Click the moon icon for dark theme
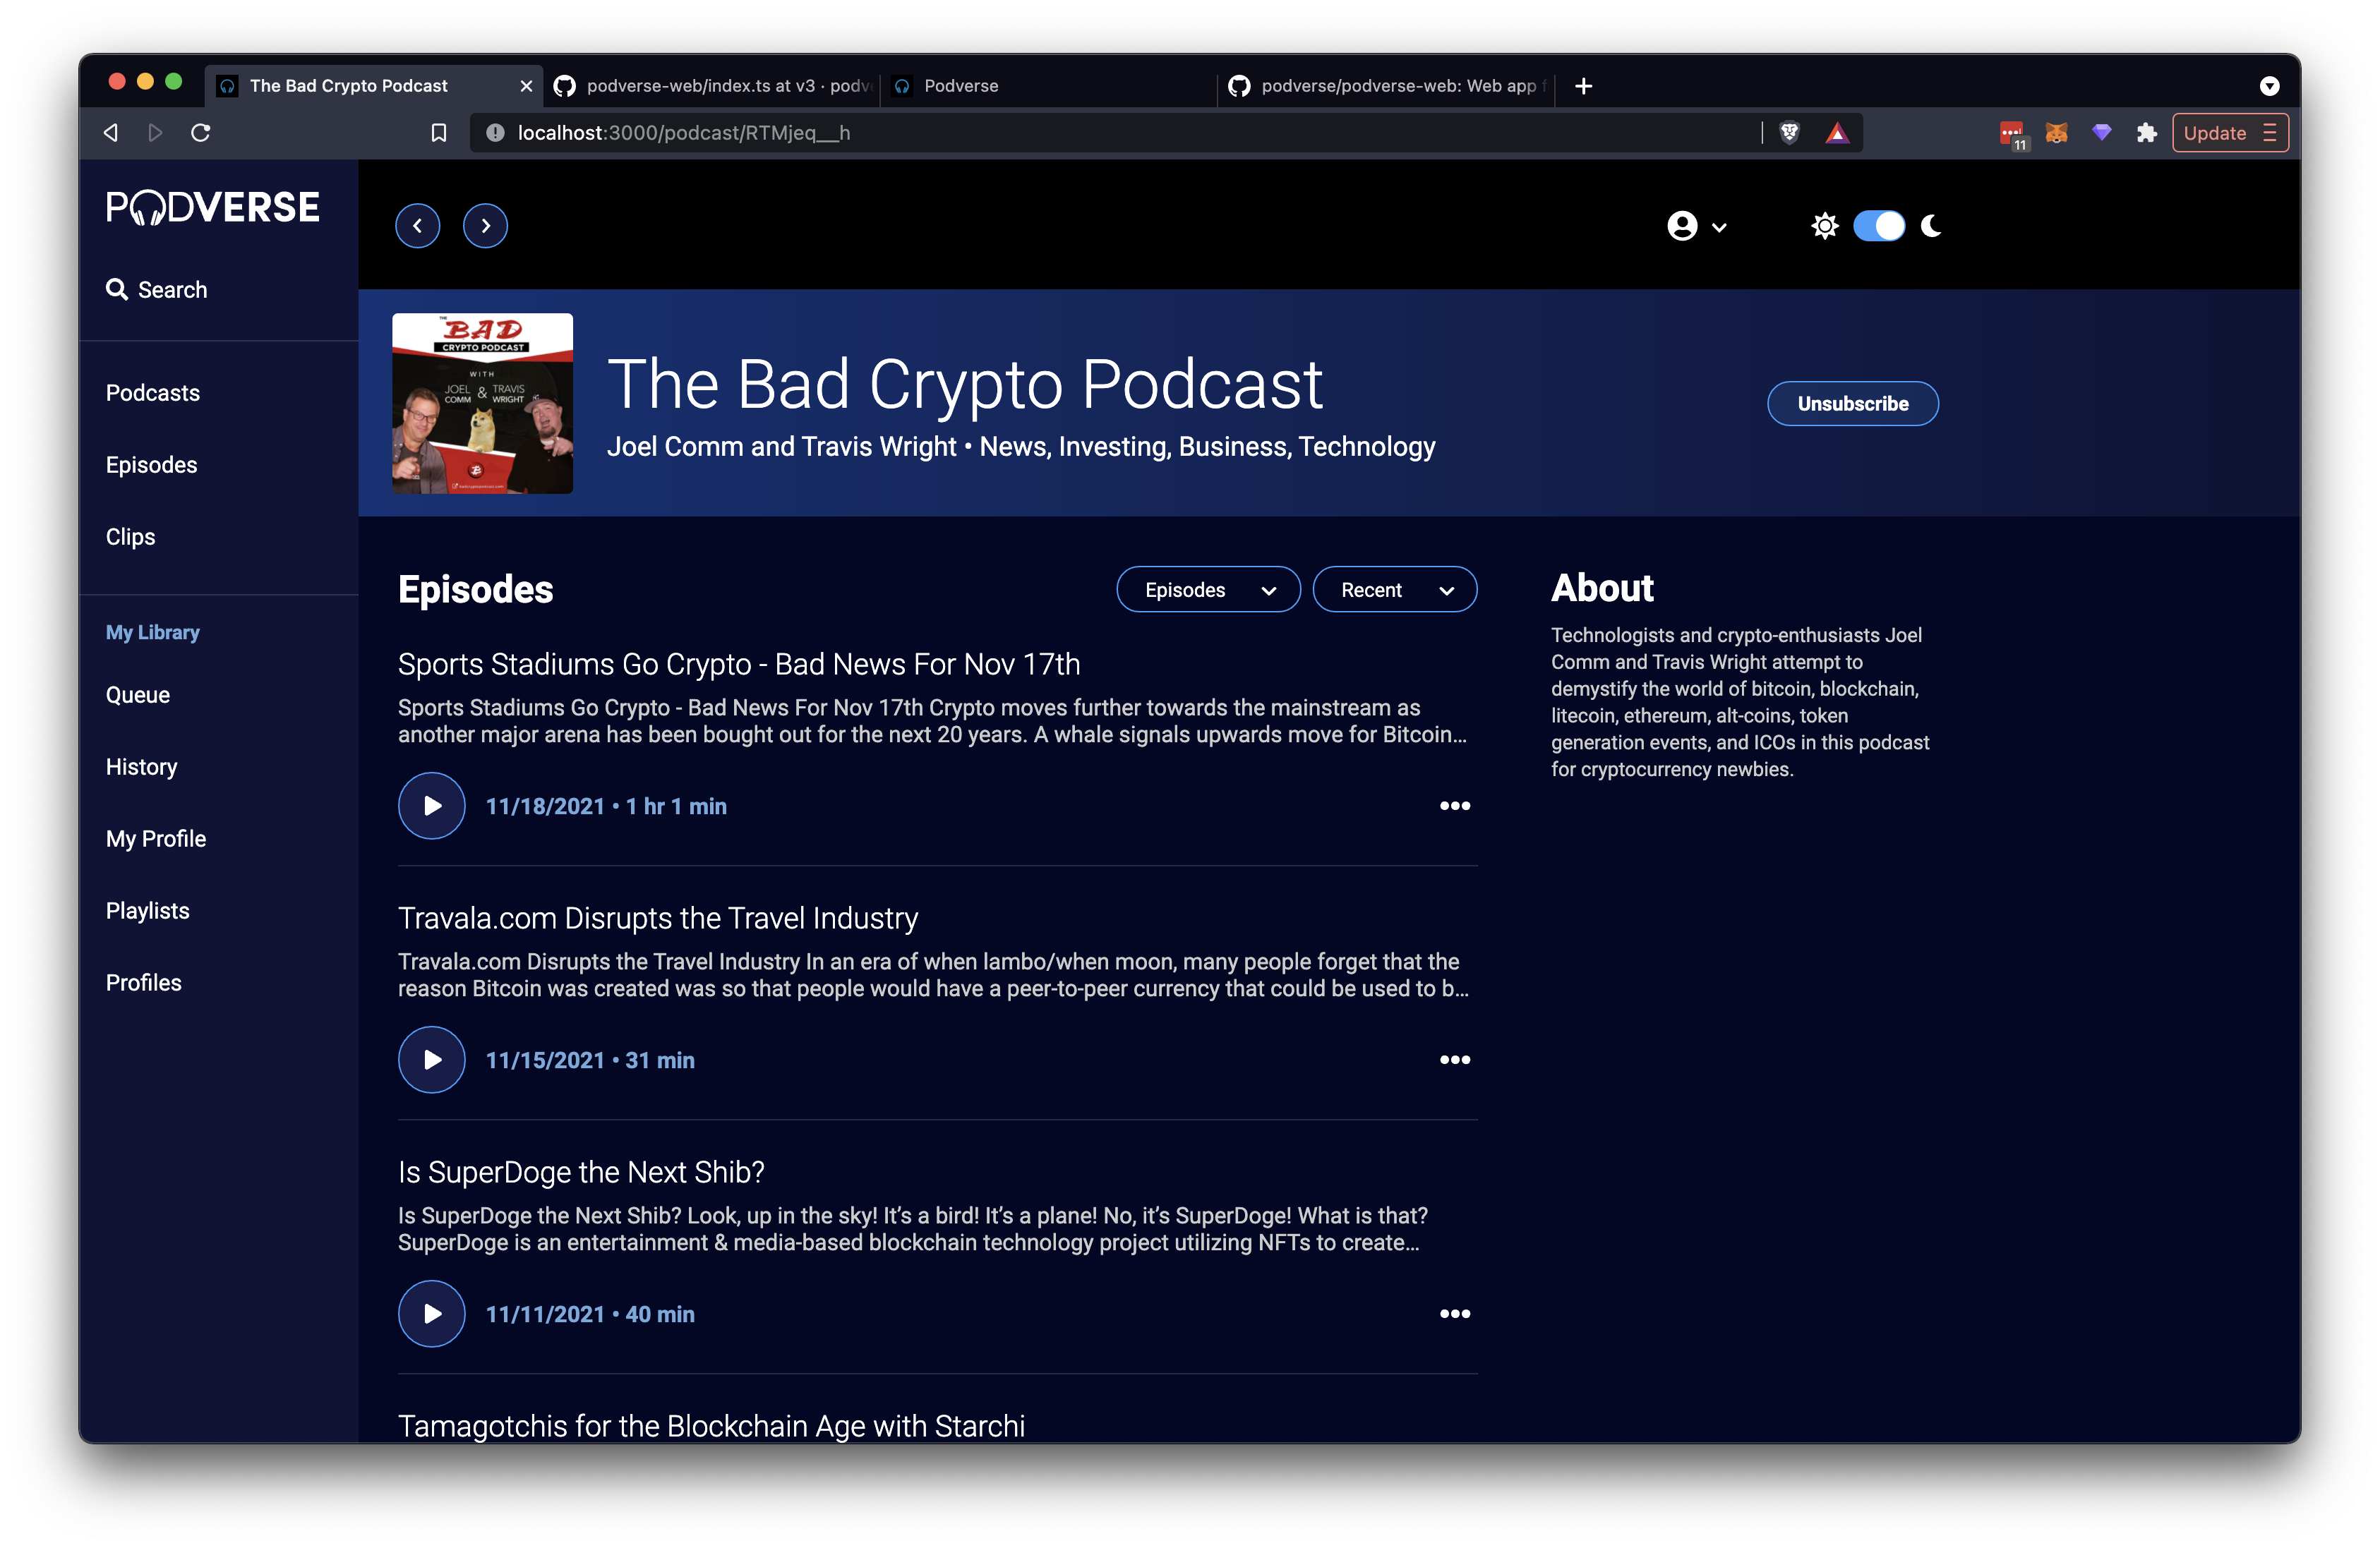Screen dimensions: 2380x1548 coord(1931,225)
